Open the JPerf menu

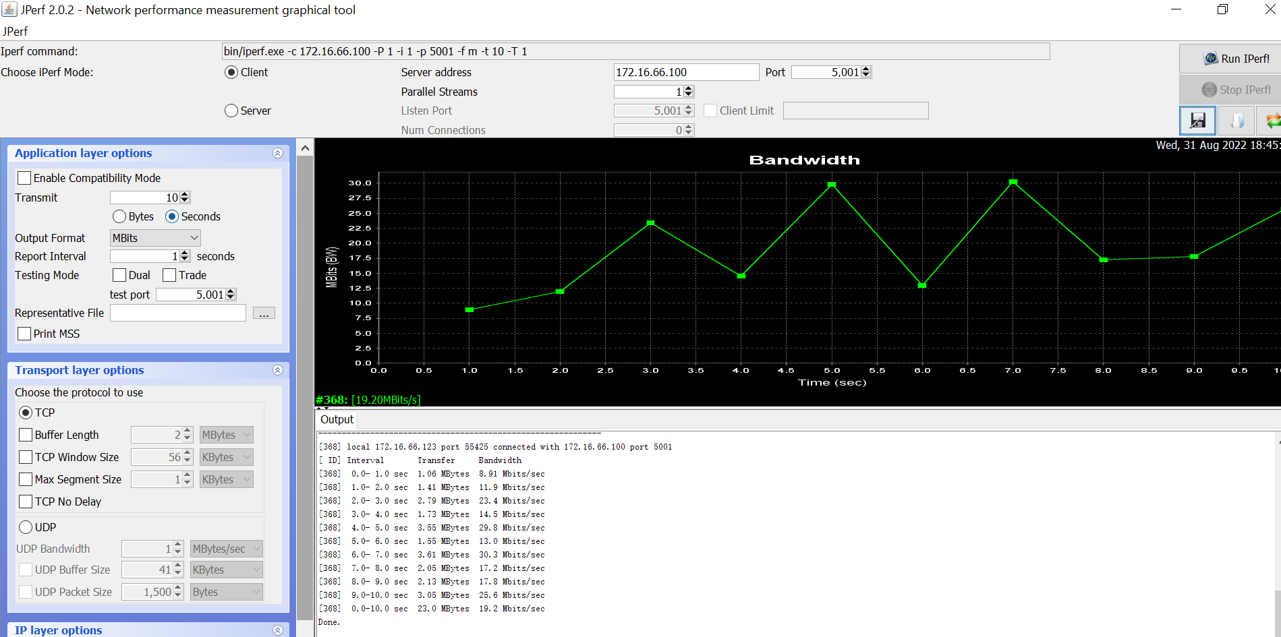(14, 31)
